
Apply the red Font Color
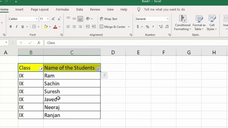coord(55,27)
